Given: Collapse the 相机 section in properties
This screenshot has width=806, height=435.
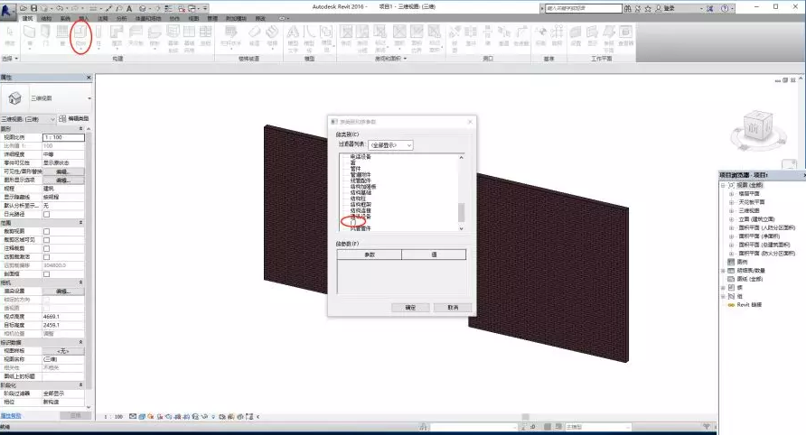Looking at the screenshot, I should click(80, 282).
